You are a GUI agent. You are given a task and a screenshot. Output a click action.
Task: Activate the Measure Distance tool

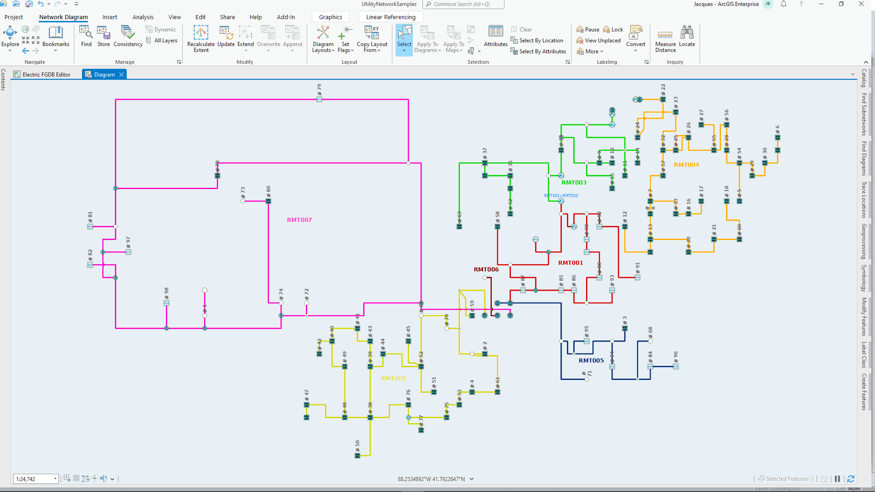click(665, 39)
